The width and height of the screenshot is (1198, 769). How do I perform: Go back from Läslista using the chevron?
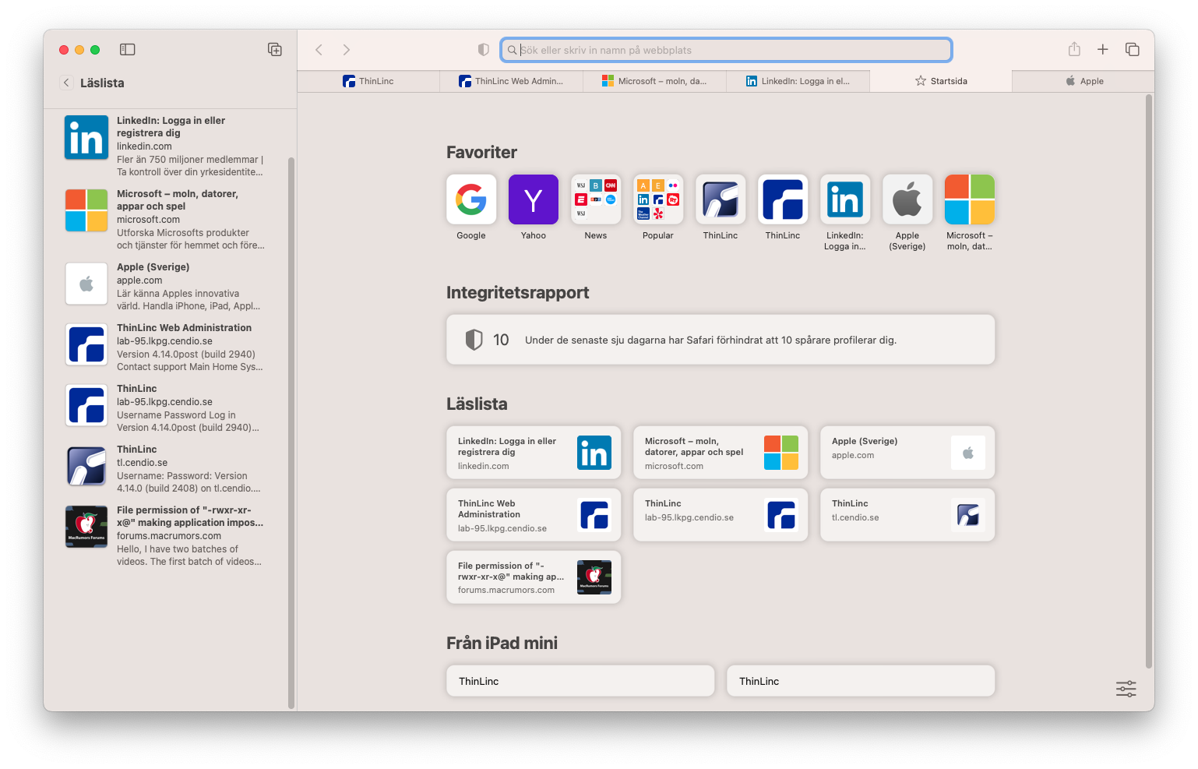[66, 83]
